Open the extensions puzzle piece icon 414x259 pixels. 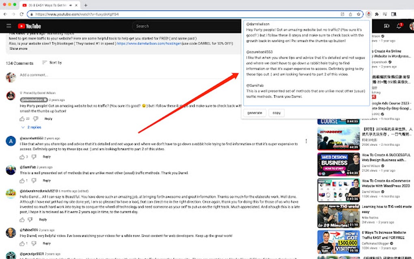pos(377,14)
